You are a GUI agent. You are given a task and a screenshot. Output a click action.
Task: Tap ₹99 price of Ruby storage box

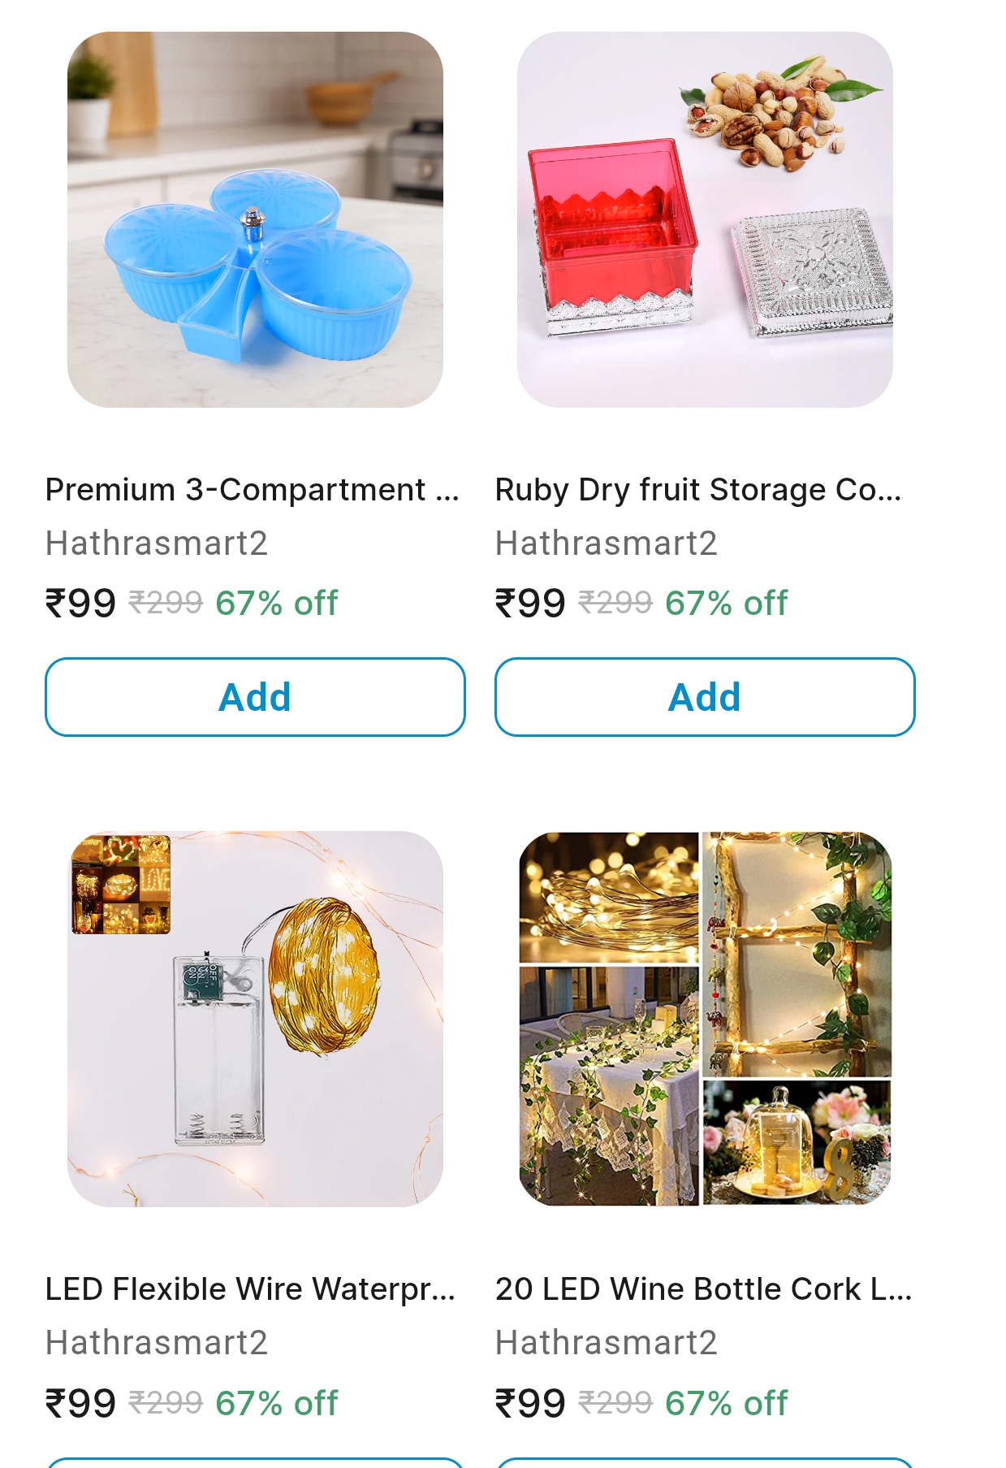click(x=530, y=604)
